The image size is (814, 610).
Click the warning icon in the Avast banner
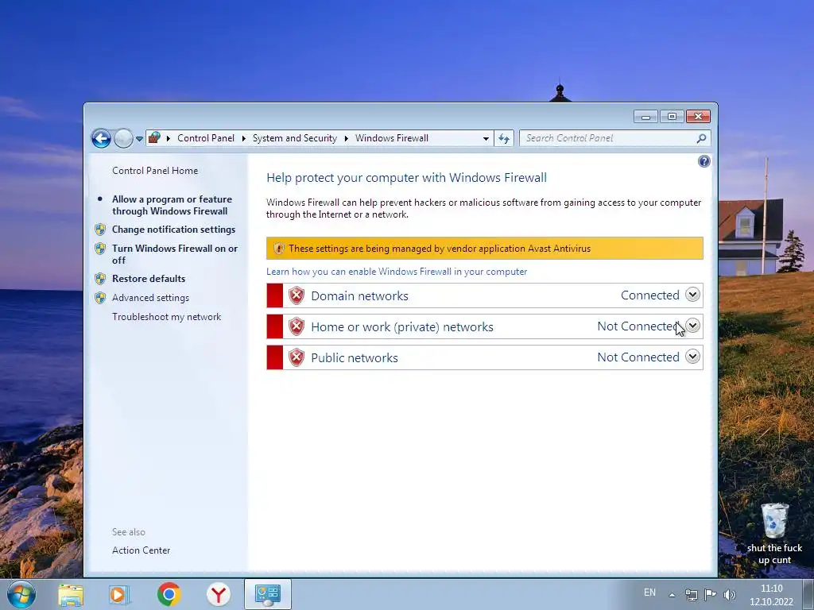click(x=279, y=249)
